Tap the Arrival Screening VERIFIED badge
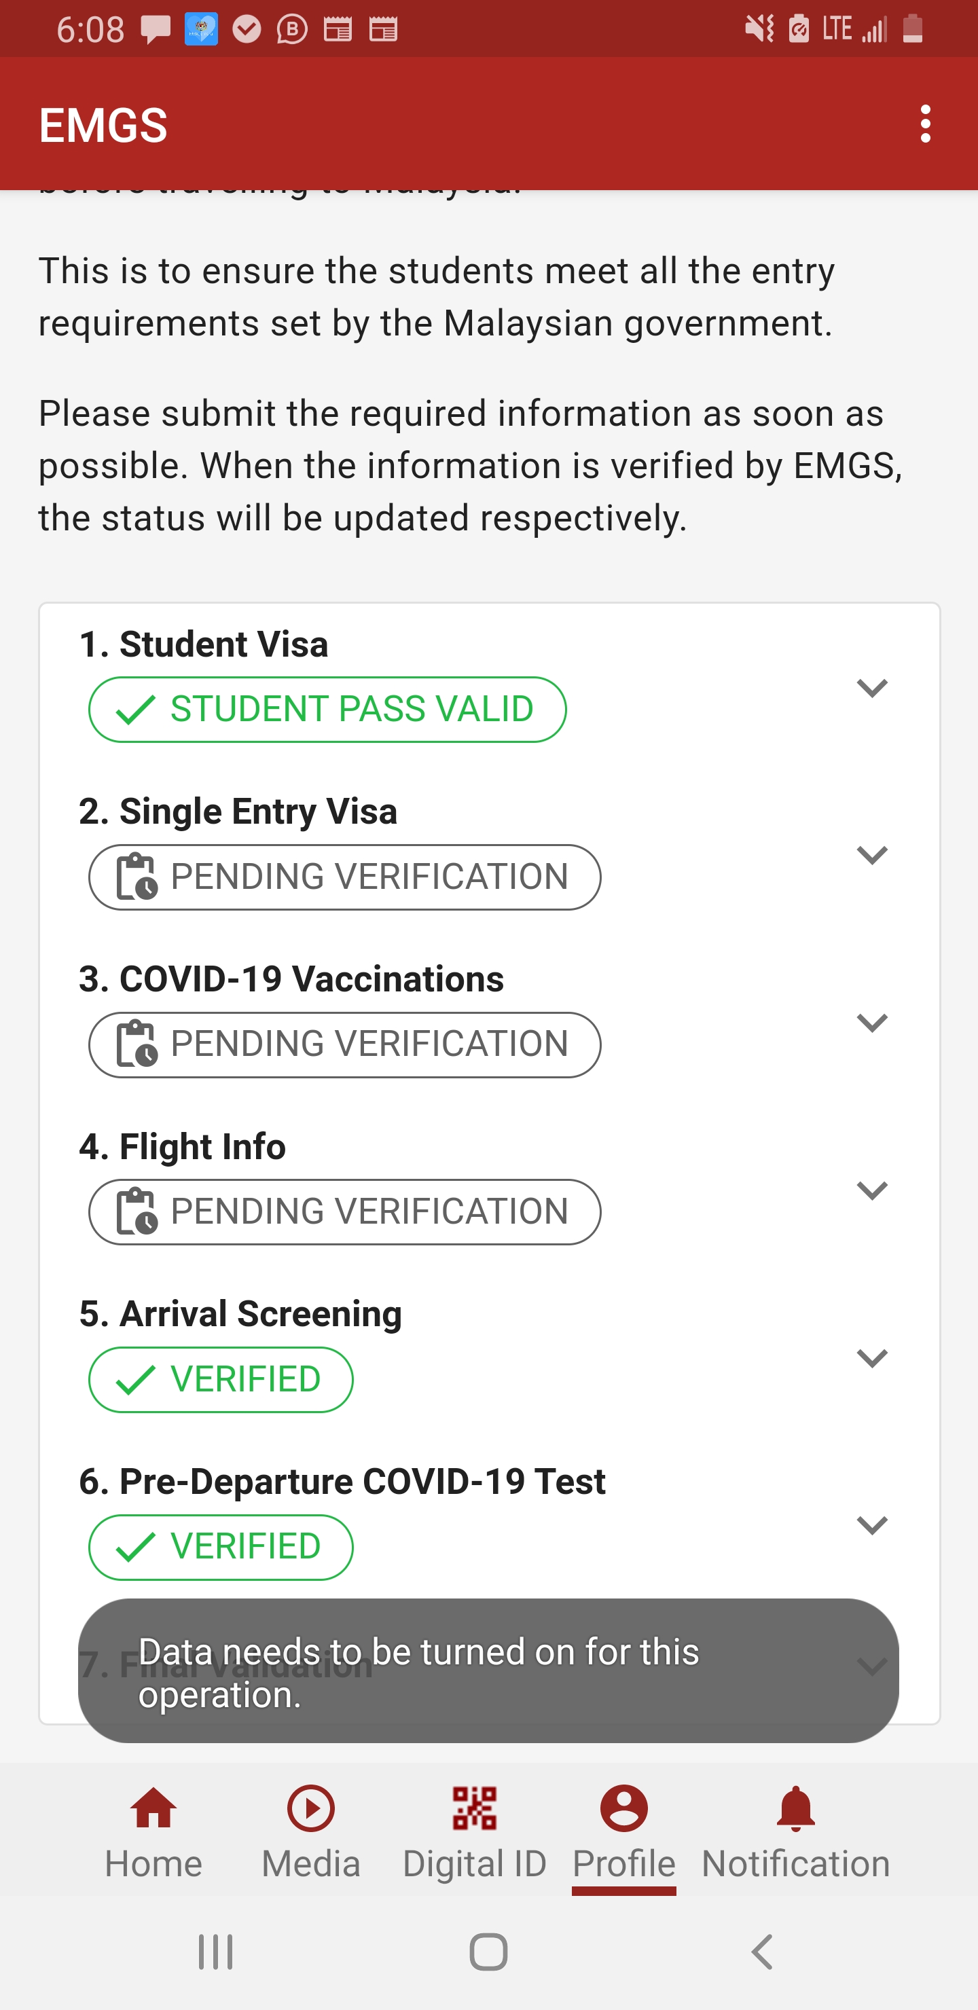The height and width of the screenshot is (2010, 978). coord(221,1380)
